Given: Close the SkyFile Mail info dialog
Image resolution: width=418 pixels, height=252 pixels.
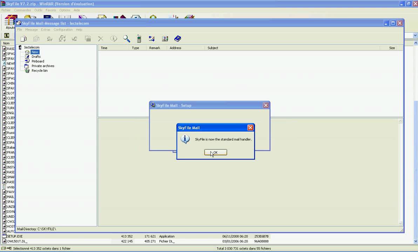Looking at the screenshot, I should pyautogui.click(x=250, y=128).
